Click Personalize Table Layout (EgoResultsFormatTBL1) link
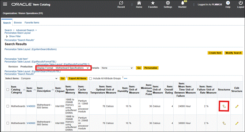The height and width of the screenshot is (132, 245). [x=63, y=64]
